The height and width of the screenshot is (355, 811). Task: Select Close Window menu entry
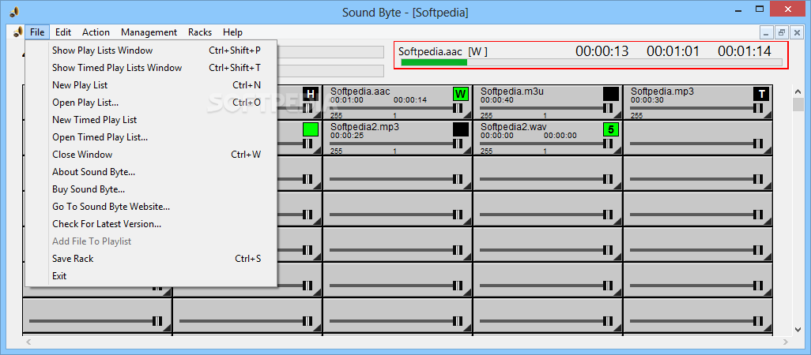151,155
